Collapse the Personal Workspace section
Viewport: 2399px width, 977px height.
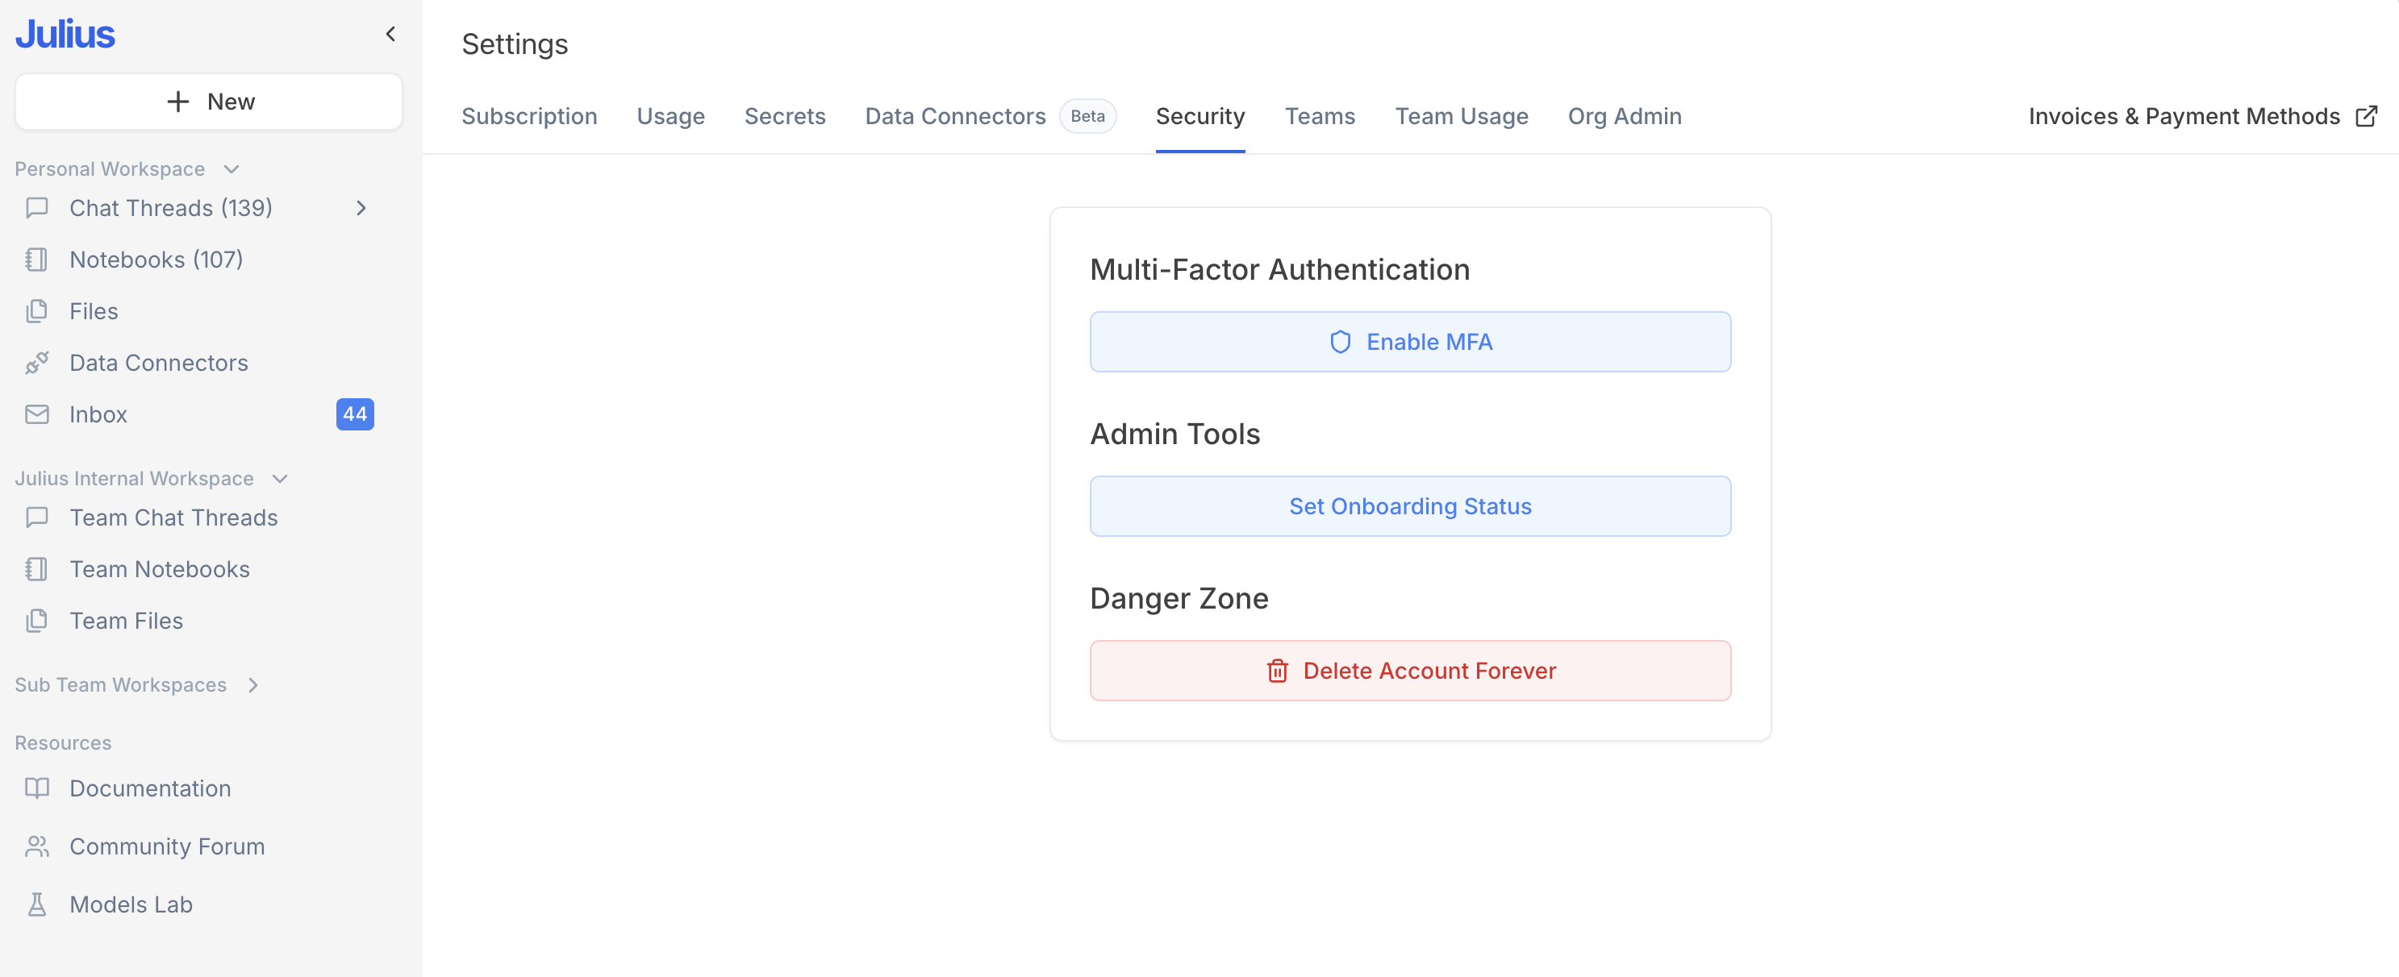tap(232, 169)
